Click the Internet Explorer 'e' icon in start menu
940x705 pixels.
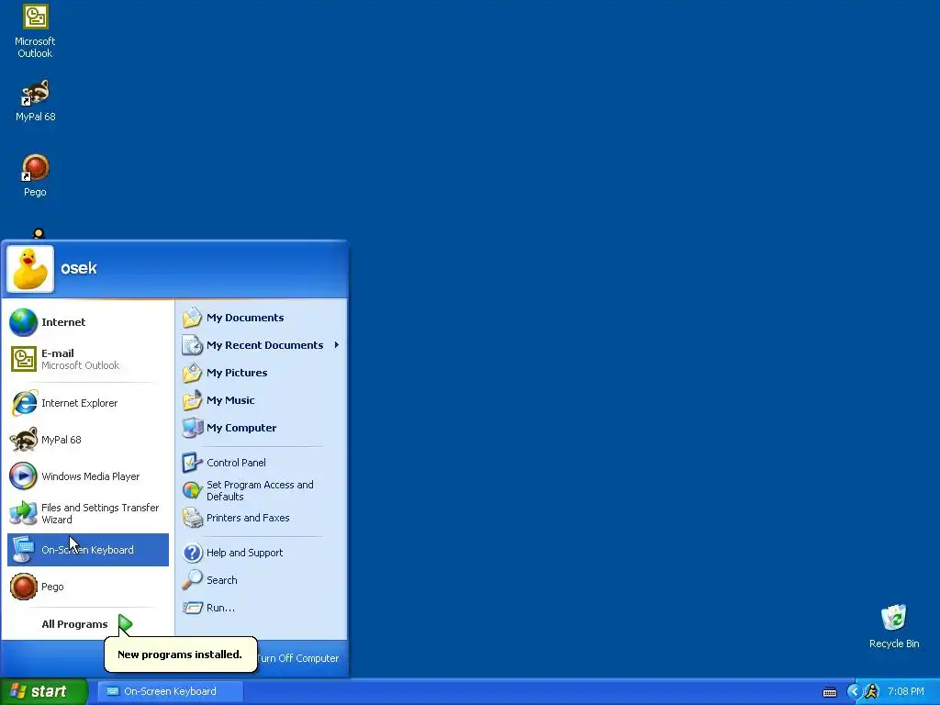click(x=24, y=403)
